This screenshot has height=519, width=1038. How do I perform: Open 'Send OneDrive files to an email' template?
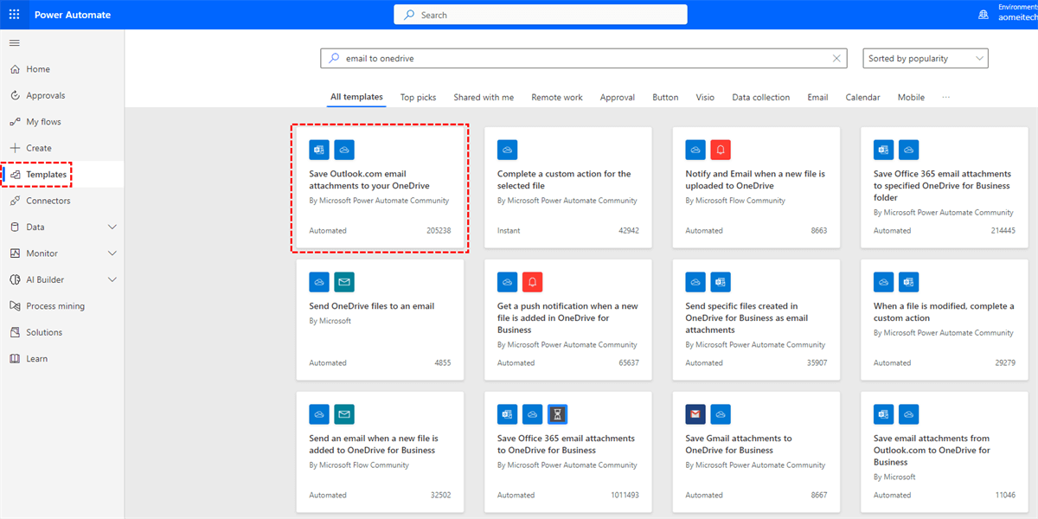pyautogui.click(x=380, y=320)
